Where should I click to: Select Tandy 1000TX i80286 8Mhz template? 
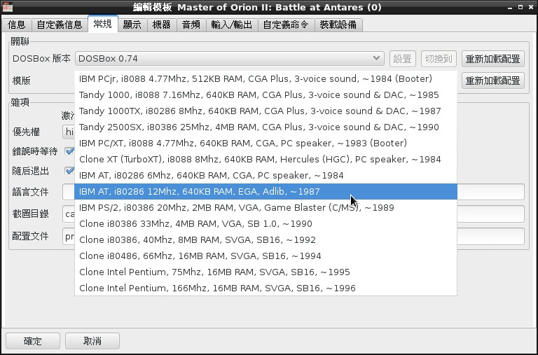(x=266, y=111)
